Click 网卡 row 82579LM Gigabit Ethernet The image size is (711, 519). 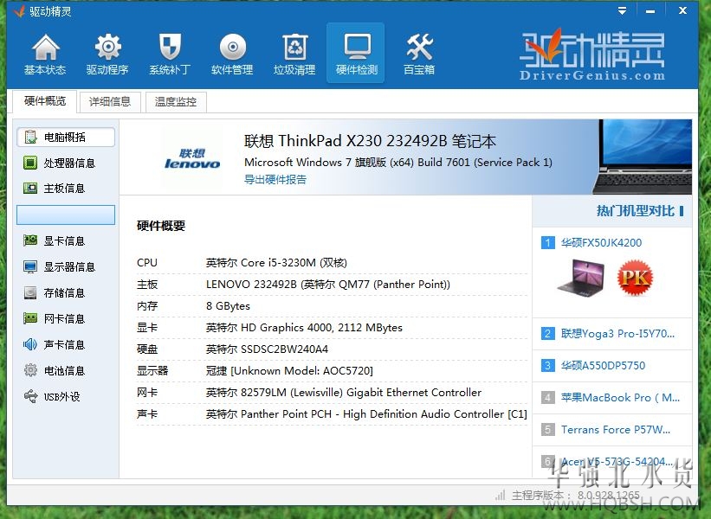coord(332,392)
